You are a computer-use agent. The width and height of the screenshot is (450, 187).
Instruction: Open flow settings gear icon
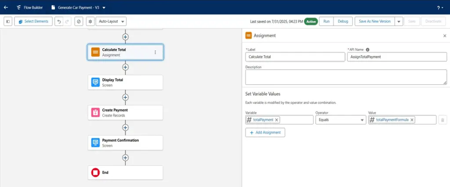pos(91,21)
